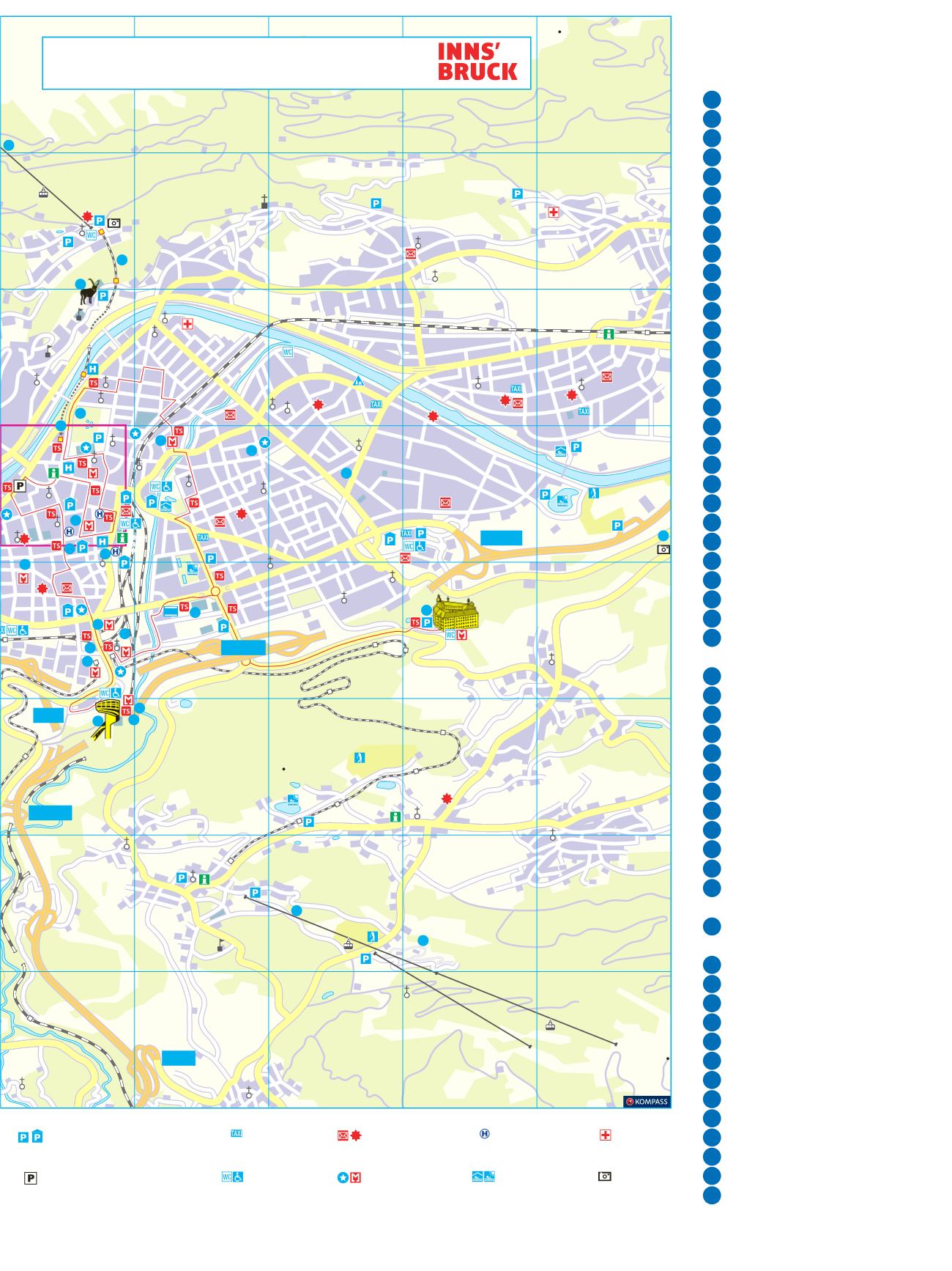Click the isolated single blue bullet in the index column
Screen dimensions: 952x1271
pos(712,926)
